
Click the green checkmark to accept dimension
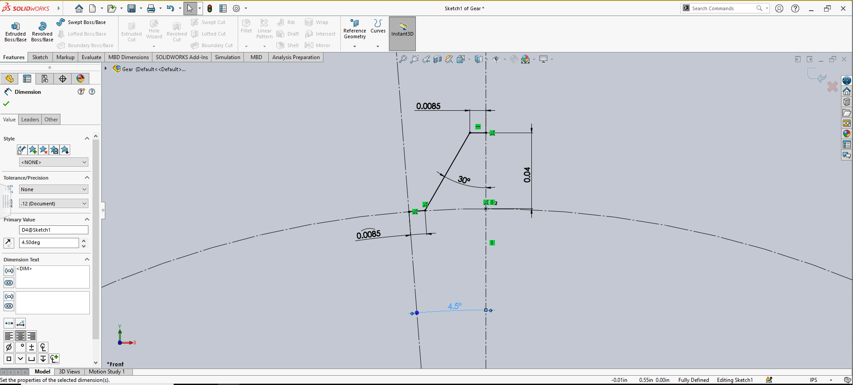(x=6, y=104)
